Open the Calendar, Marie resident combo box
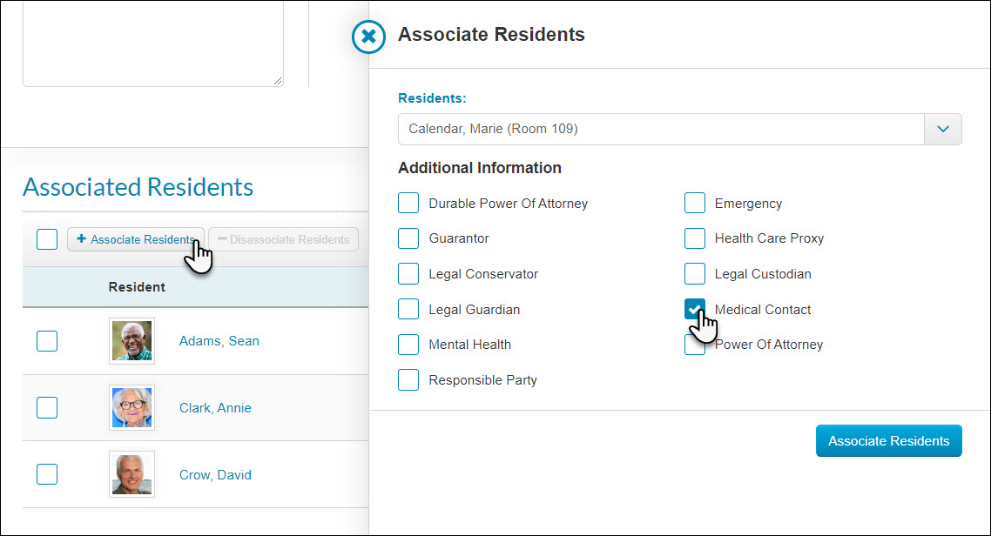991x536 pixels. 679,129
